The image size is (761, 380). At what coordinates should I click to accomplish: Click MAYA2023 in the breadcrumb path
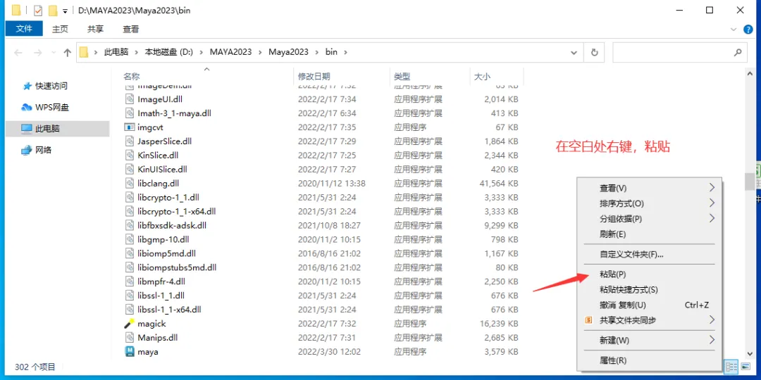click(230, 52)
